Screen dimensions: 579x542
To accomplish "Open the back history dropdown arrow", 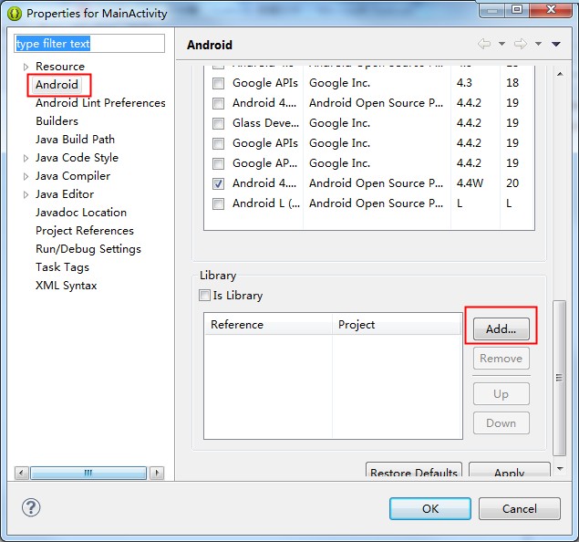I will (x=501, y=44).
